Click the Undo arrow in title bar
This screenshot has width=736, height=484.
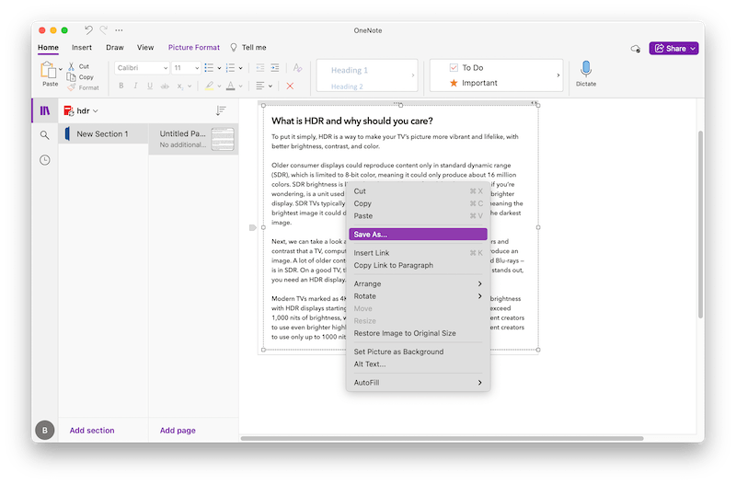coord(89,29)
